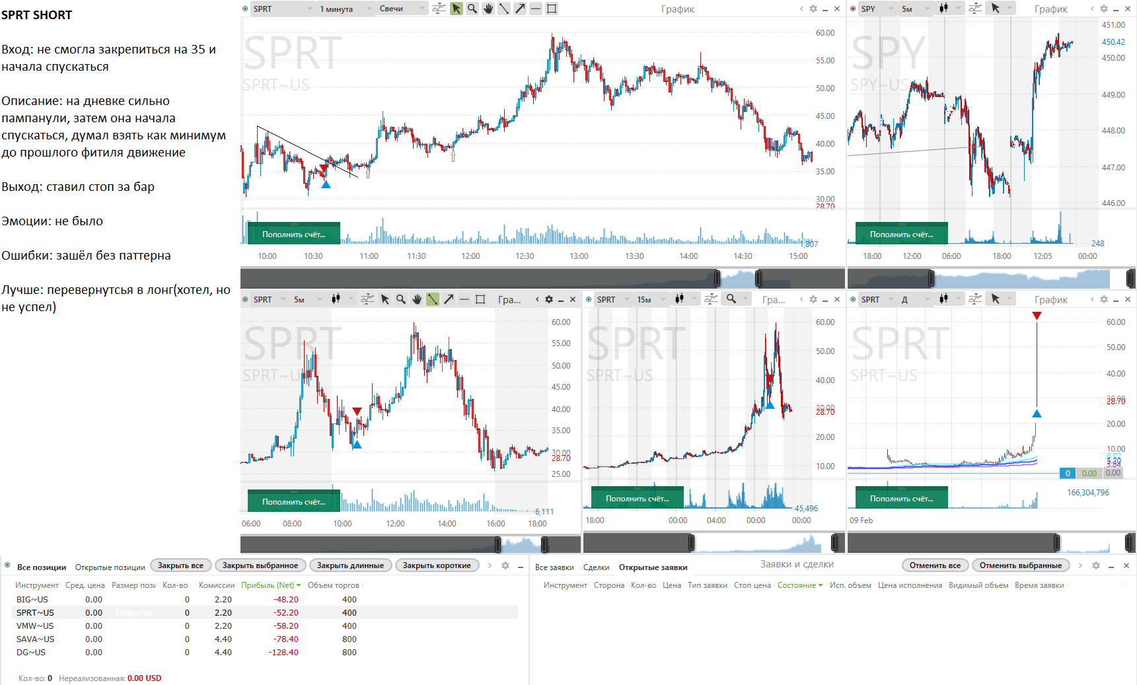
Task: Toggle link radio of SPRT 5m chart
Action: 246,299
